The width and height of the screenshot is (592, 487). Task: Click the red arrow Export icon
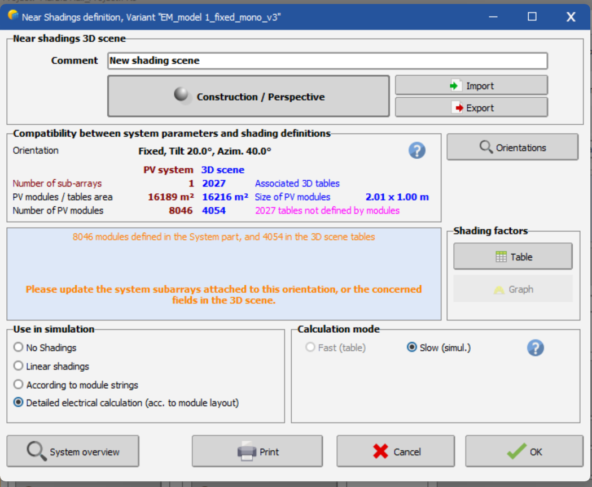458,108
